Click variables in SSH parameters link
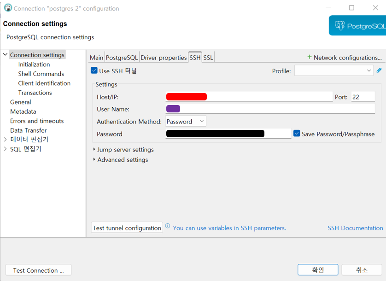This screenshot has height=281, width=386. [229, 228]
